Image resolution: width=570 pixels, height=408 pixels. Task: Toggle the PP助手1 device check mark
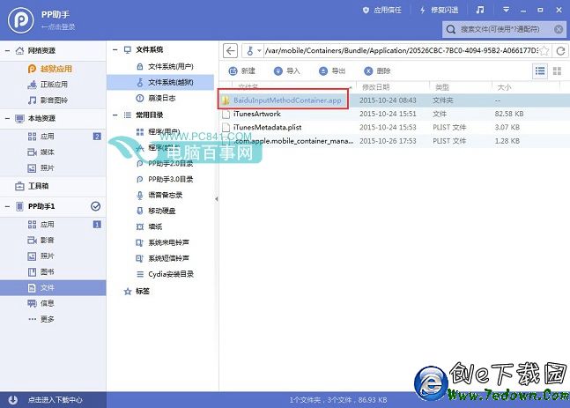[x=96, y=206]
